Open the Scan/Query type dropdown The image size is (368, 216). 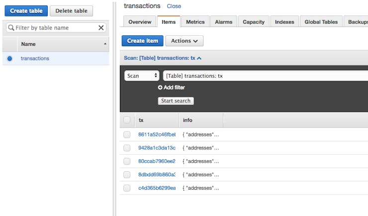click(142, 76)
